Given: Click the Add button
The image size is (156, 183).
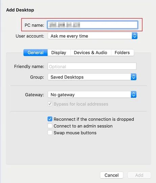Looking at the screenshot, I should (139, 175).
